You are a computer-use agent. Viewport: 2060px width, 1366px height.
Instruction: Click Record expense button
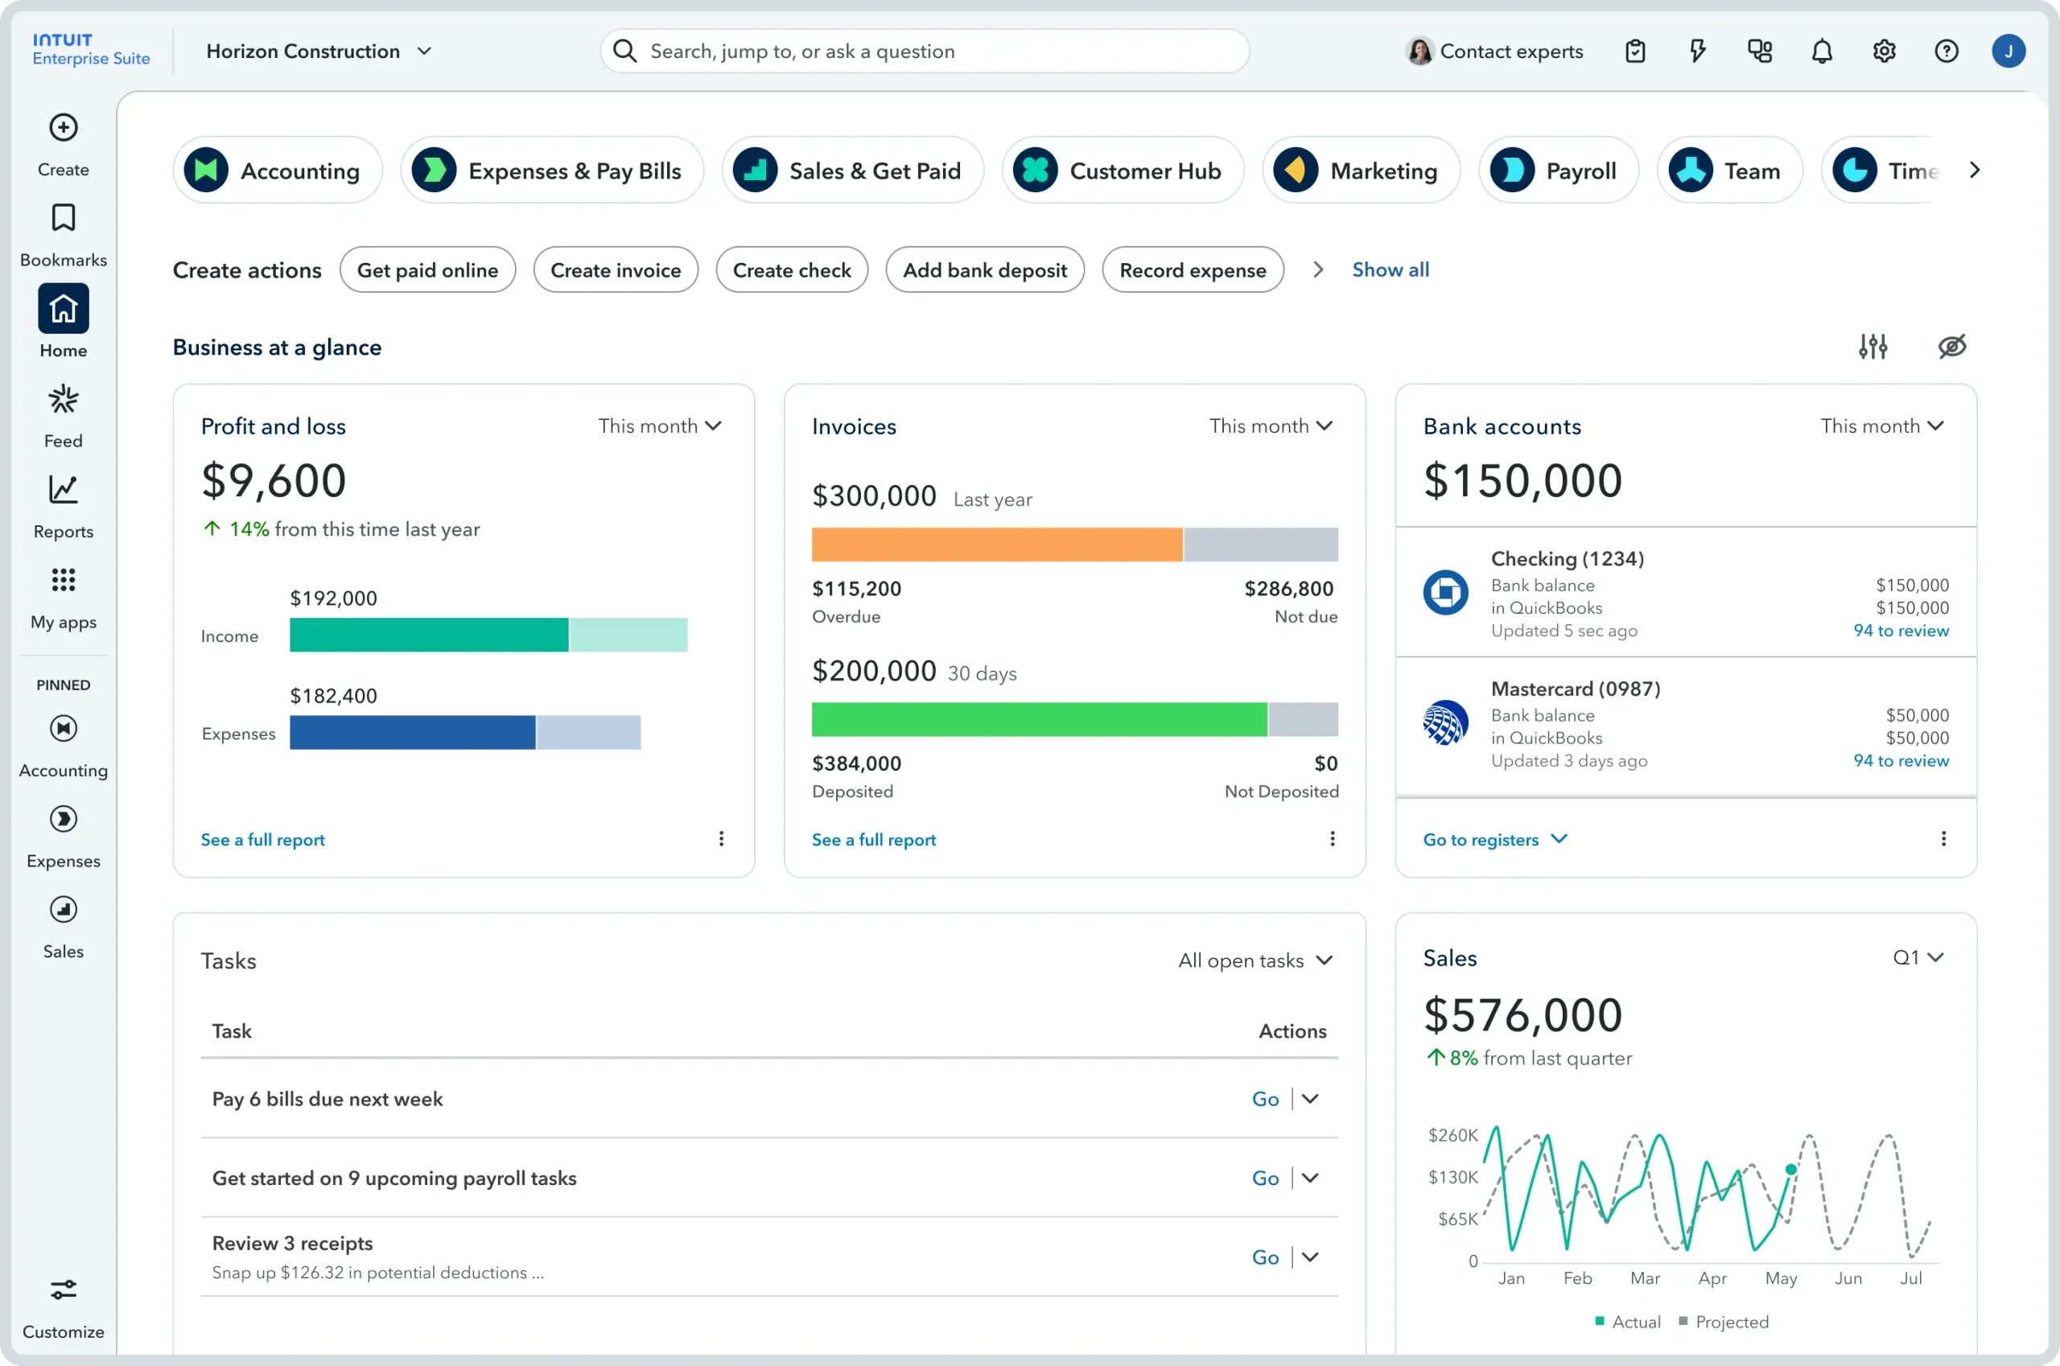[1193, 270]
